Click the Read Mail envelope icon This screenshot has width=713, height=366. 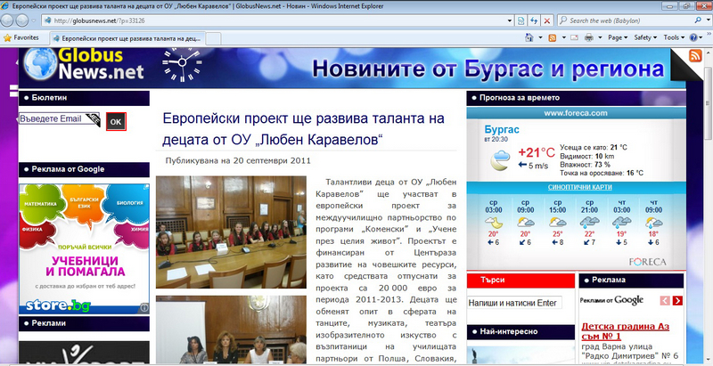(575, 37)
